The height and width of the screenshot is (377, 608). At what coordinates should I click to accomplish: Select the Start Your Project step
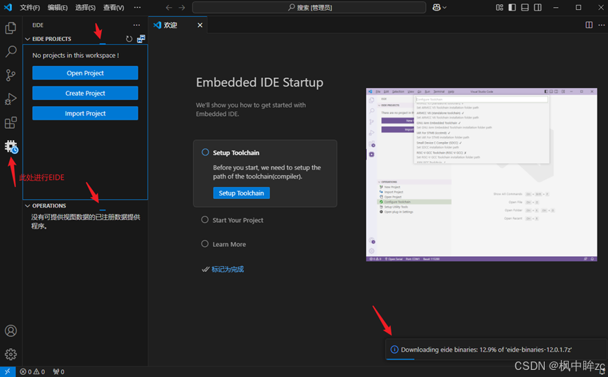pyautogui.click(x=232, y=220)
